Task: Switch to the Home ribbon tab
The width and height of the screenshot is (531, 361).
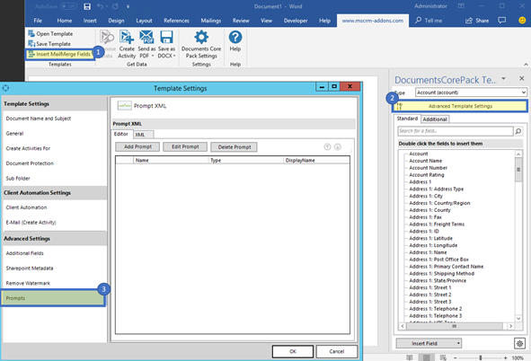Action: pos(65,21)
